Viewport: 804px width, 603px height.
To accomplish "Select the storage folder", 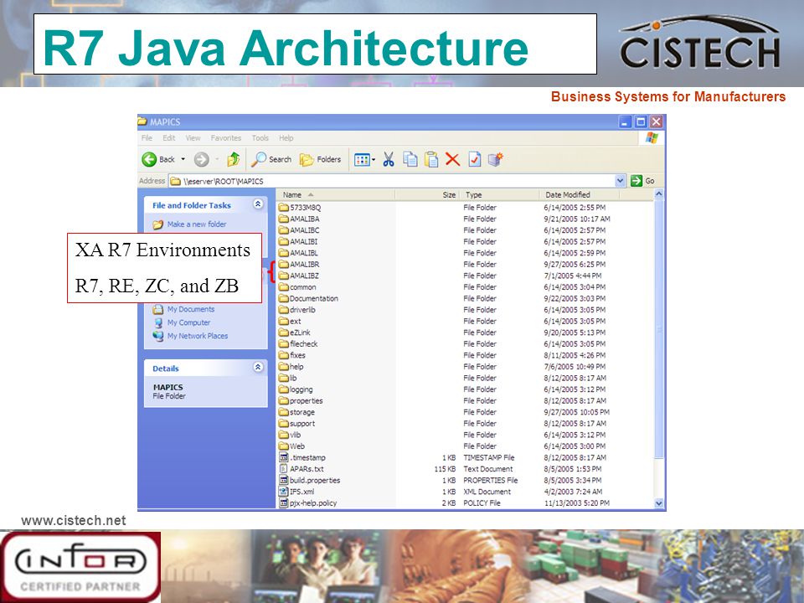I will (x=296, y=412).
